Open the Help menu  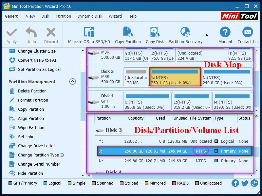pos(132,16)
